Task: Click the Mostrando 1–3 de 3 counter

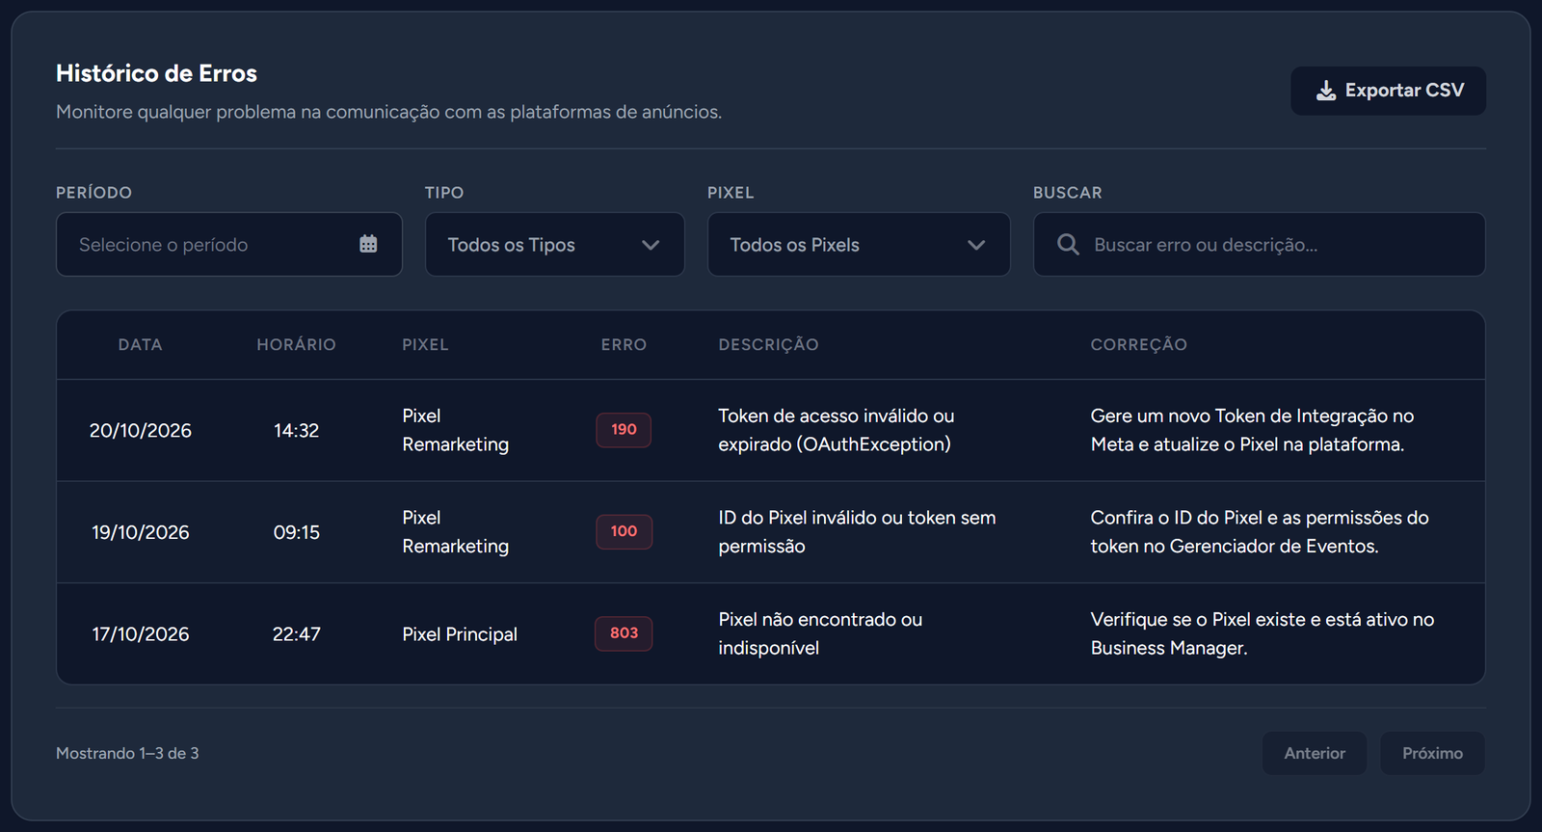Action: [127, 753]
